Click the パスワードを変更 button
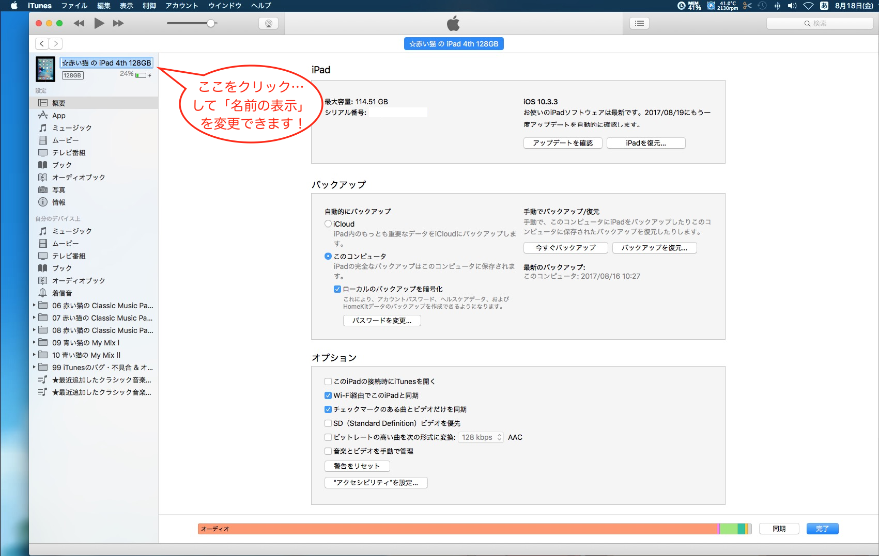This screenshot has height=556, width=879. pos(382,321)
